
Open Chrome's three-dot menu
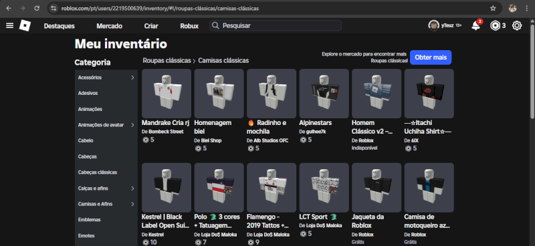tap(526, 8)
